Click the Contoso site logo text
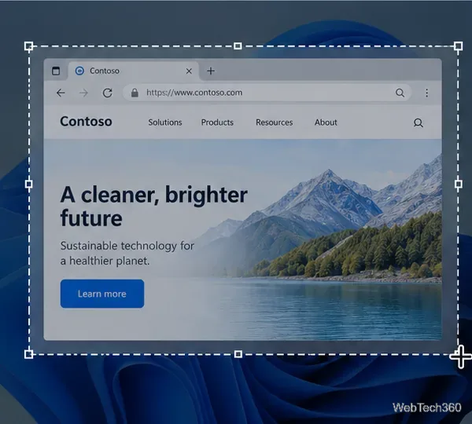The image size is (472, 424). (86, 122)
